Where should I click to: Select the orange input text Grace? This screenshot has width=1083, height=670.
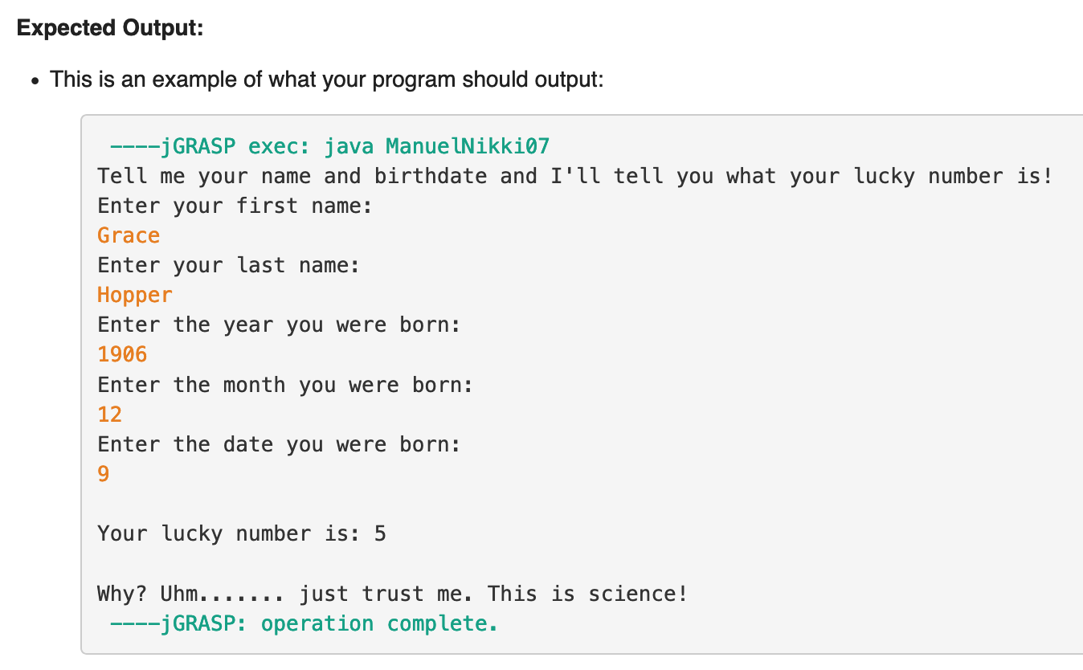[x=129, y=235]
